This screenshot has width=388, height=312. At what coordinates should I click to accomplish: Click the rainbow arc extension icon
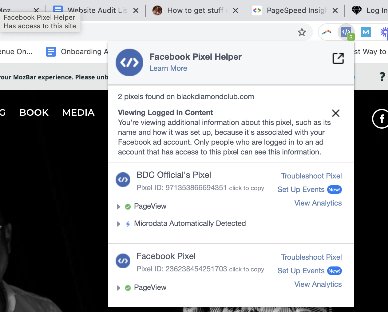click(327, 32)
